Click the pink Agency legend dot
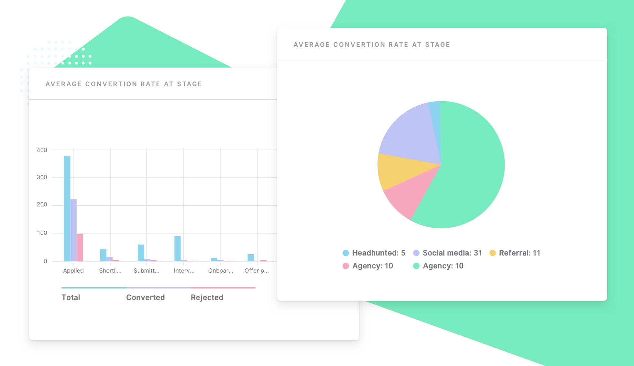 (x=345, y=266)
